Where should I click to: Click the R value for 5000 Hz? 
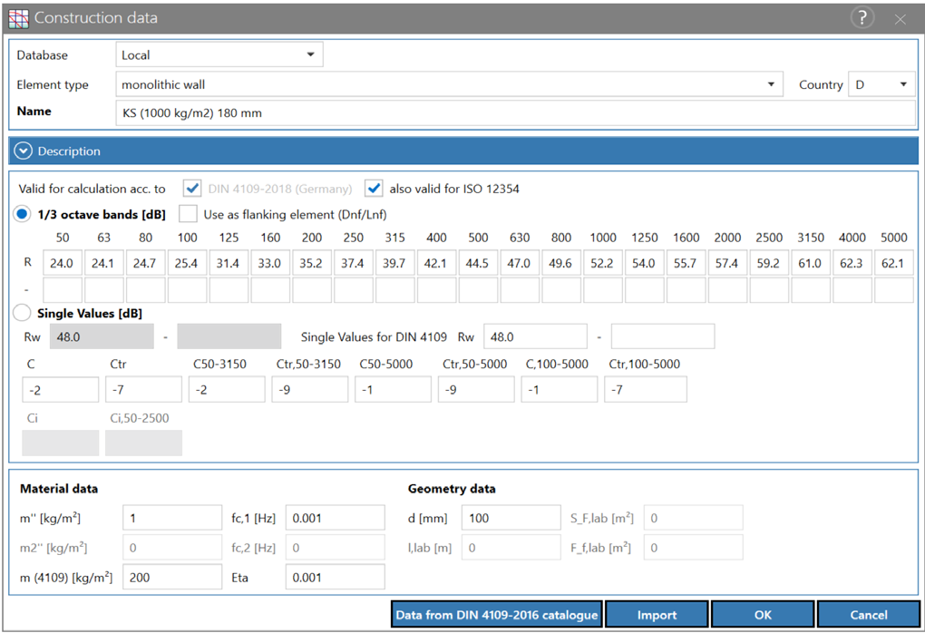pos(894,263)
